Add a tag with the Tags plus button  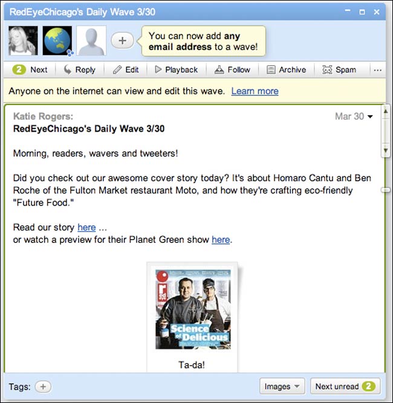pos(43,387)
